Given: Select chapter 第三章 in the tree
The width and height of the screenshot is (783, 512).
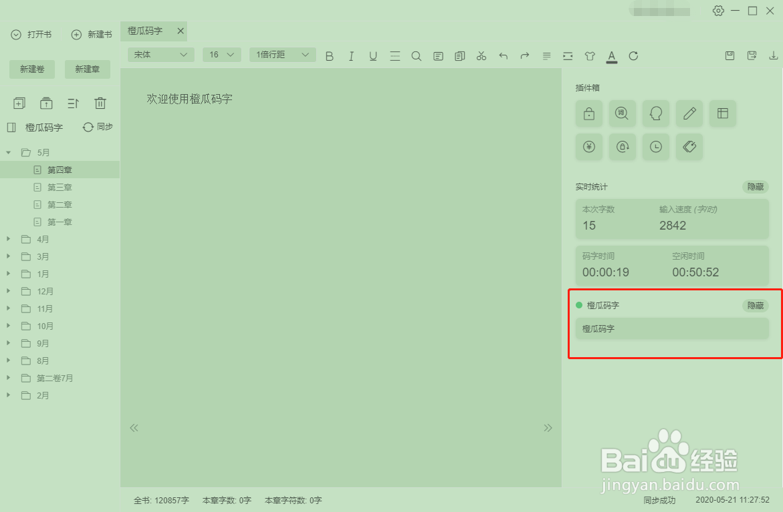Looking at the screenshot, I should pos(60,187).
